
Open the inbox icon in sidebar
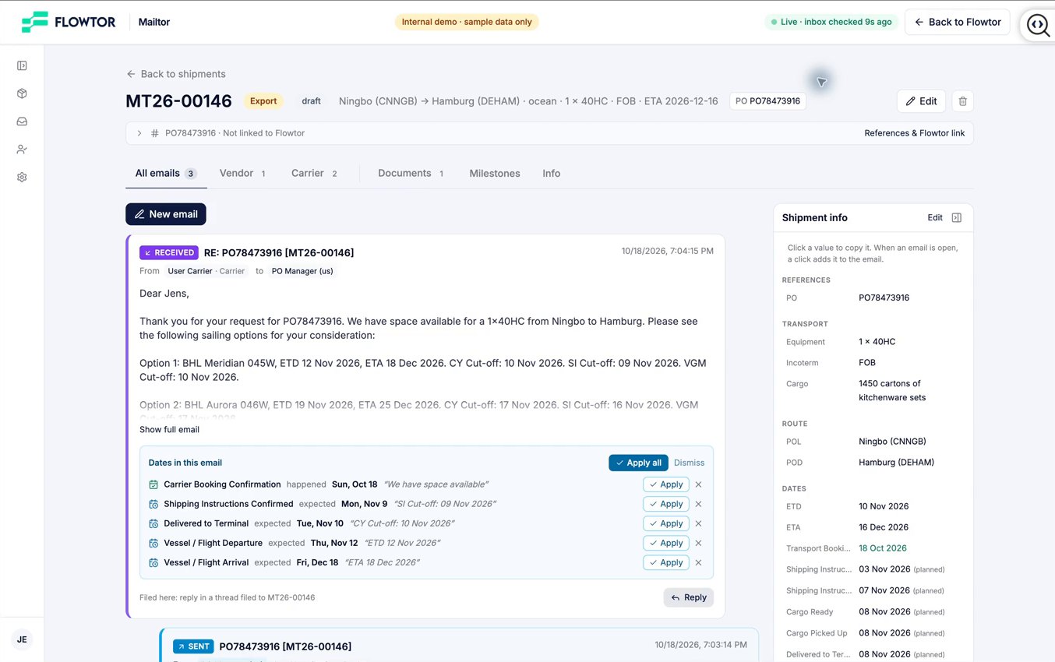(x=22, y=121)
